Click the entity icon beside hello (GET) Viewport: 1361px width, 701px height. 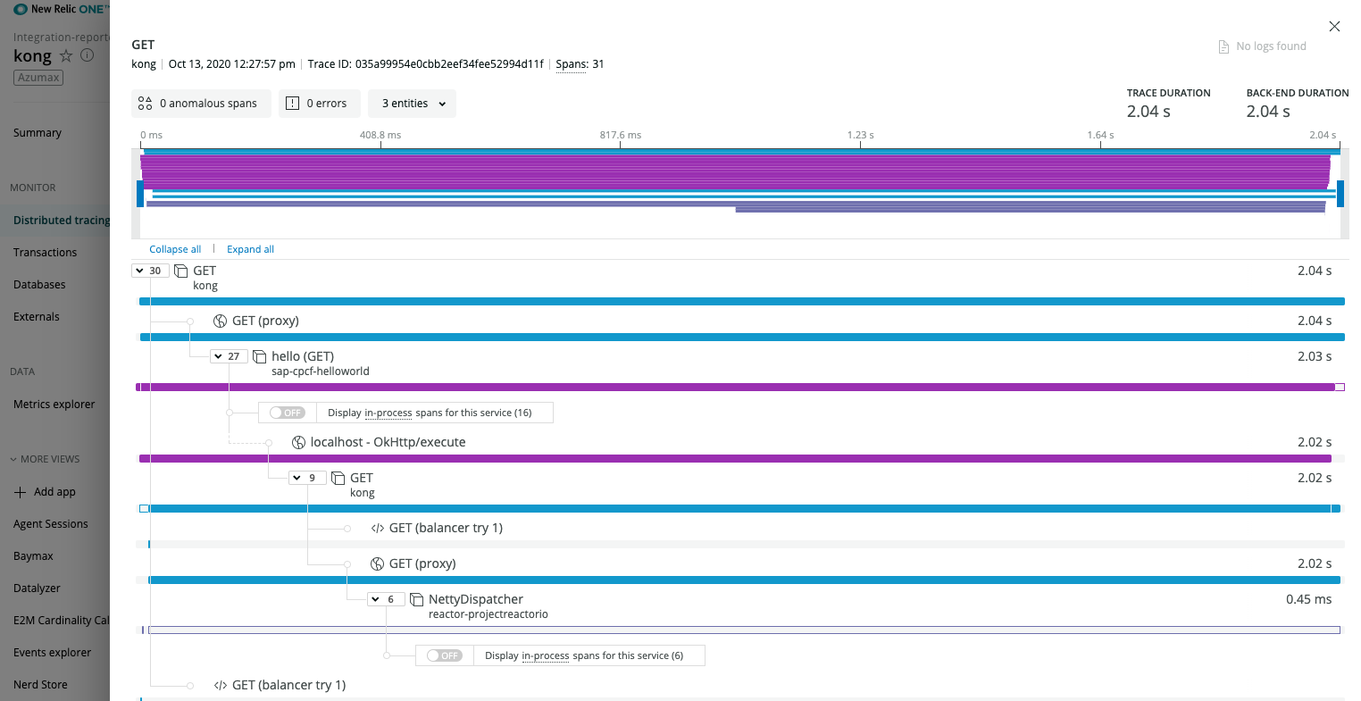click(260, 356)
